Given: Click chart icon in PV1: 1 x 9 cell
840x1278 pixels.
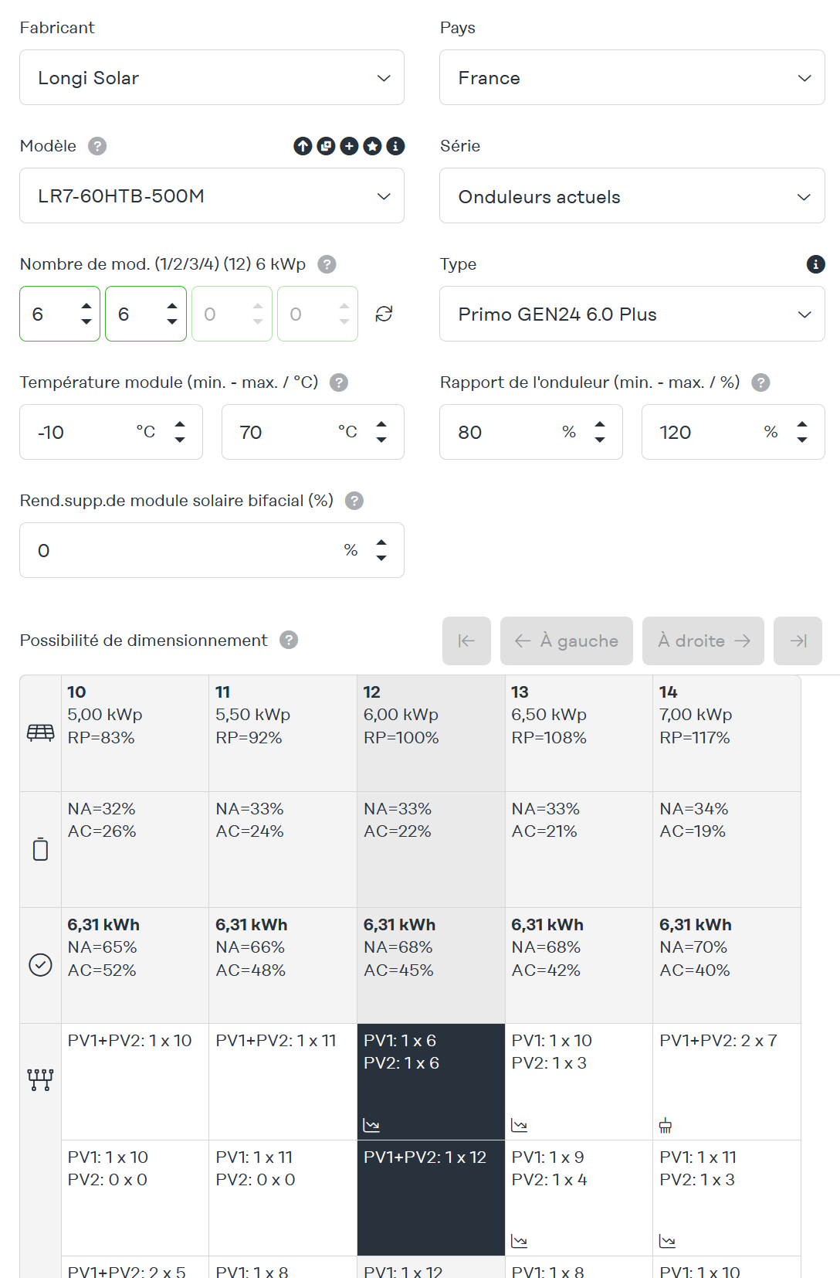Looking at the screenshot, I should (x=520, y=1241).
